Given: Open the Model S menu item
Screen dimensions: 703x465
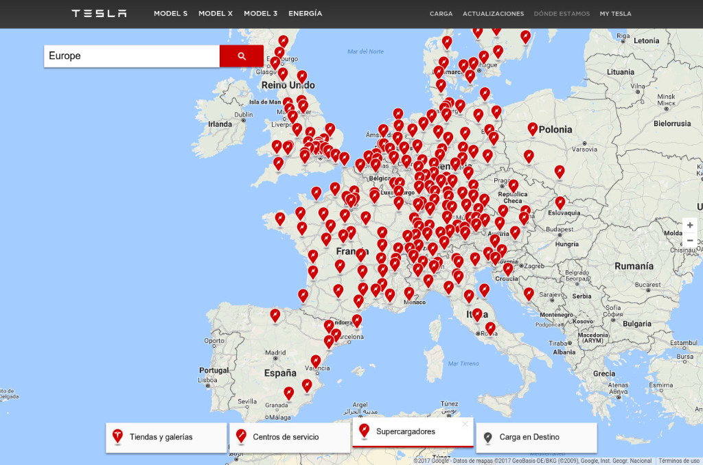Looking at the screenshot, I should pyautogui.click(x=170, y=14).
